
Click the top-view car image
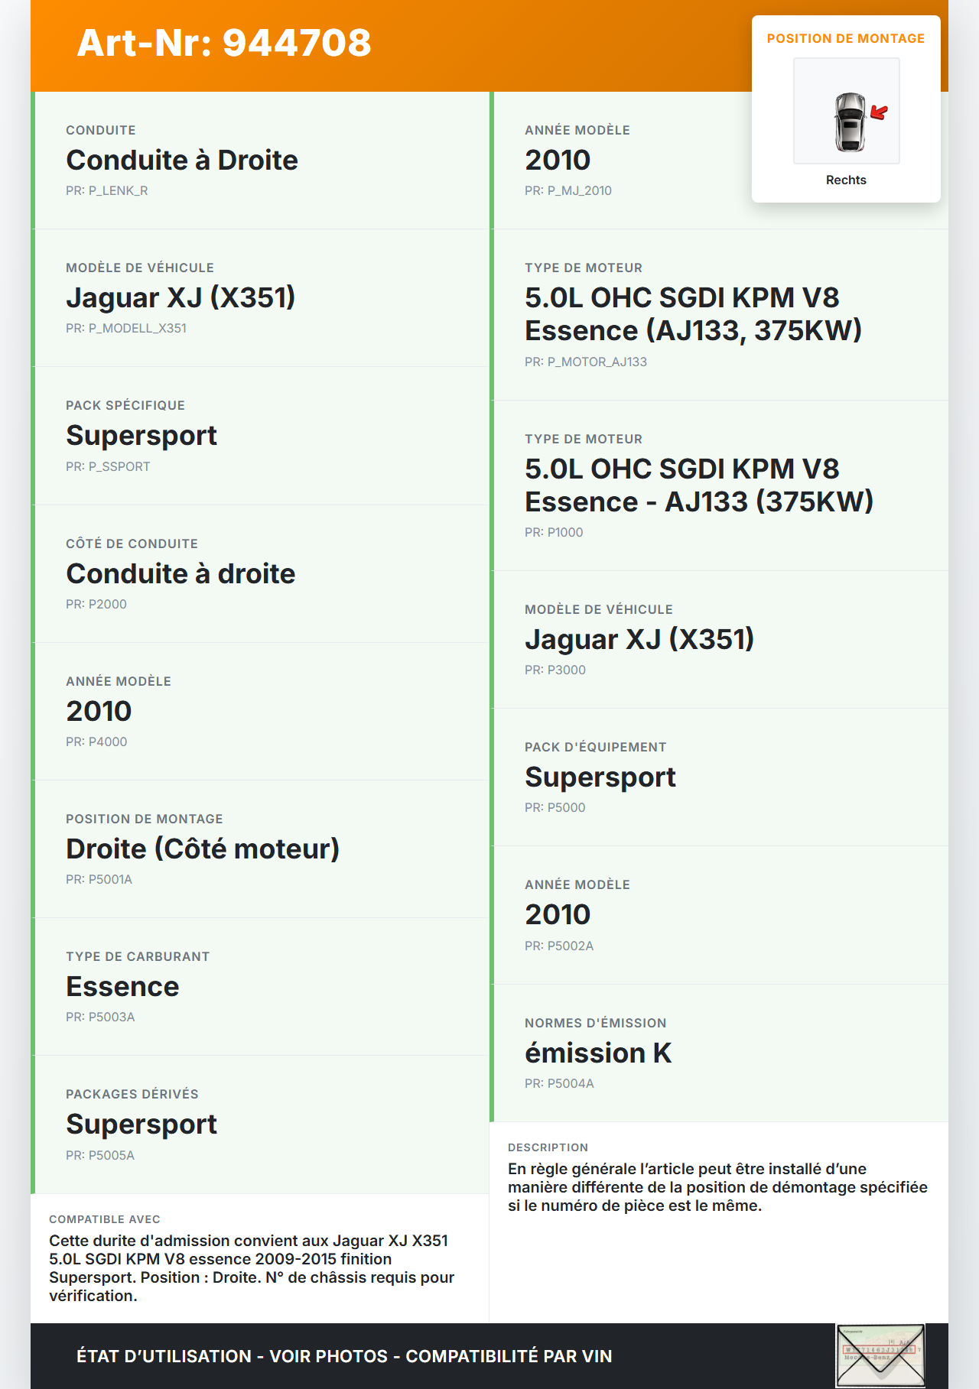tap(849, 122)
